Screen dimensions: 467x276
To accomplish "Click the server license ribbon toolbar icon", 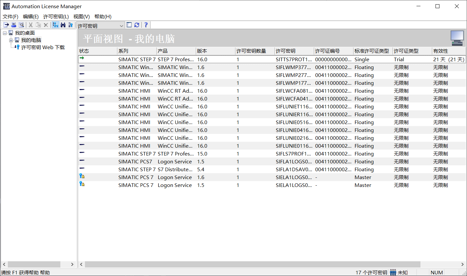I will tap(71, 25).
